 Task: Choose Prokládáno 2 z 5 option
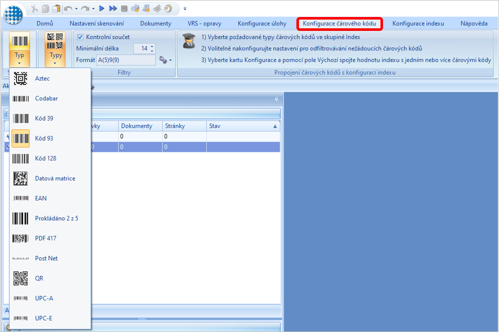[x=51, y=219]
